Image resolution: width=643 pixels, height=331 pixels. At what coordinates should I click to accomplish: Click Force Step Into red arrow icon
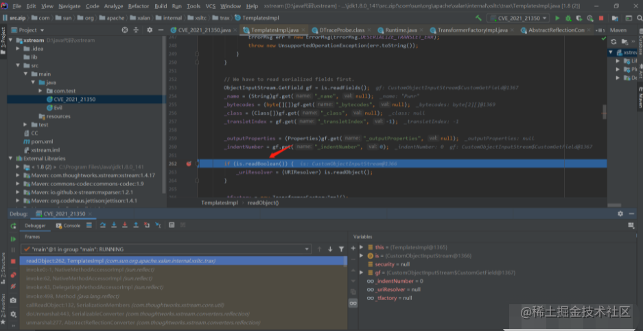point(125,225)
